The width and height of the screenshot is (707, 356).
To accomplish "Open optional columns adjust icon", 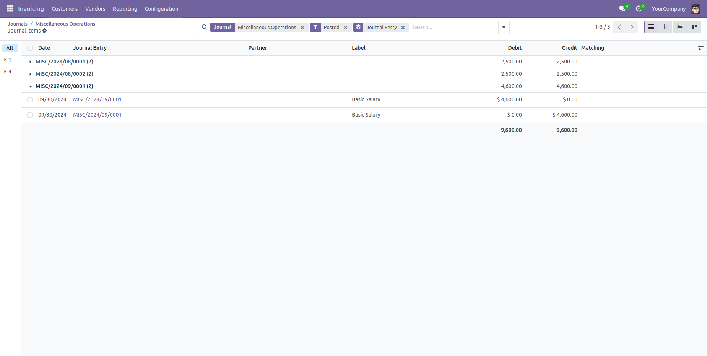I will tap(700, 48).
